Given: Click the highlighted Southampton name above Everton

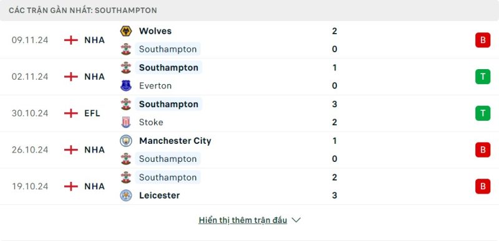Looking at the screenshot, I should pyautogui.click(x=168, y=68).
